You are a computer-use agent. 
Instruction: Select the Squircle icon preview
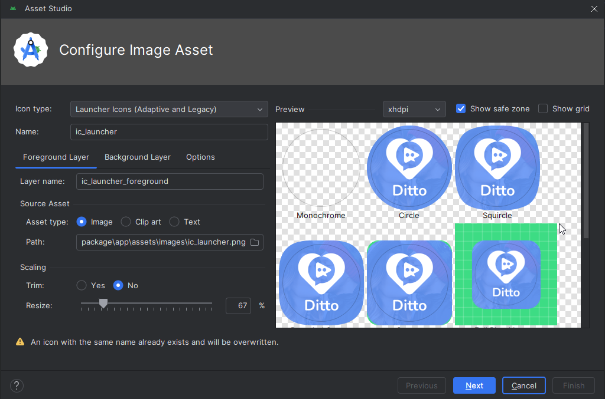497,168
